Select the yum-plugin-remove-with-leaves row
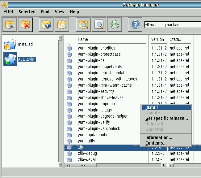This screenshot has width=201, height=178. [x=107, y=79]
